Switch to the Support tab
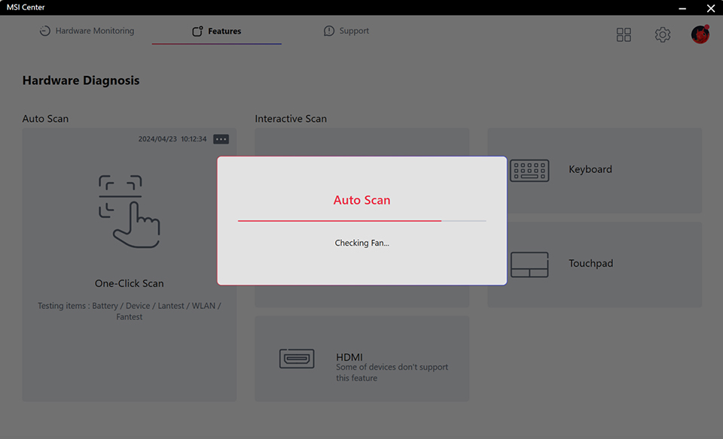The width and height of the screenshot is (723, 439). (346, 31)
